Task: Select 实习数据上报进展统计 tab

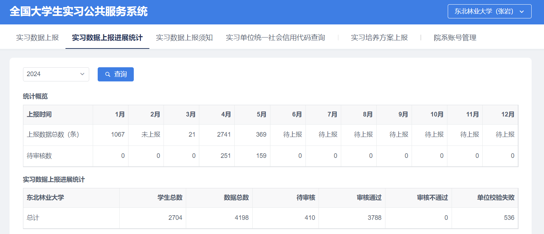Action: tap(107, 38)
